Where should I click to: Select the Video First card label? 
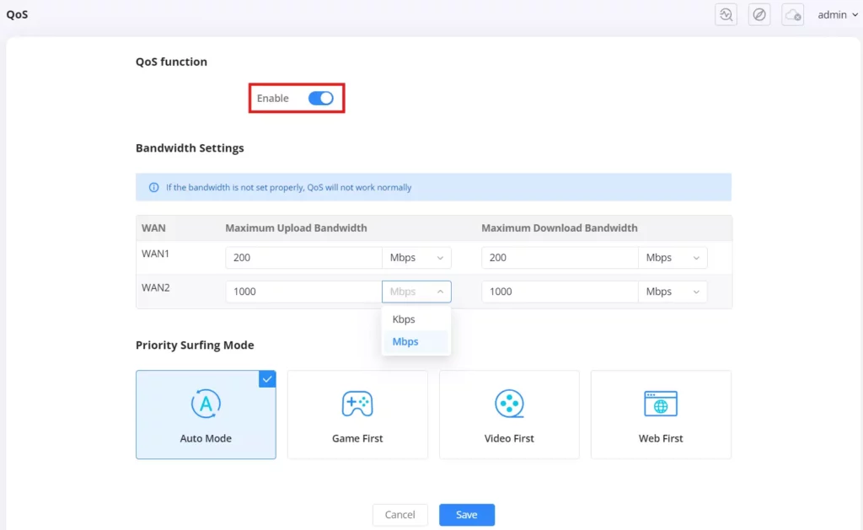click(x=509, y=438)
